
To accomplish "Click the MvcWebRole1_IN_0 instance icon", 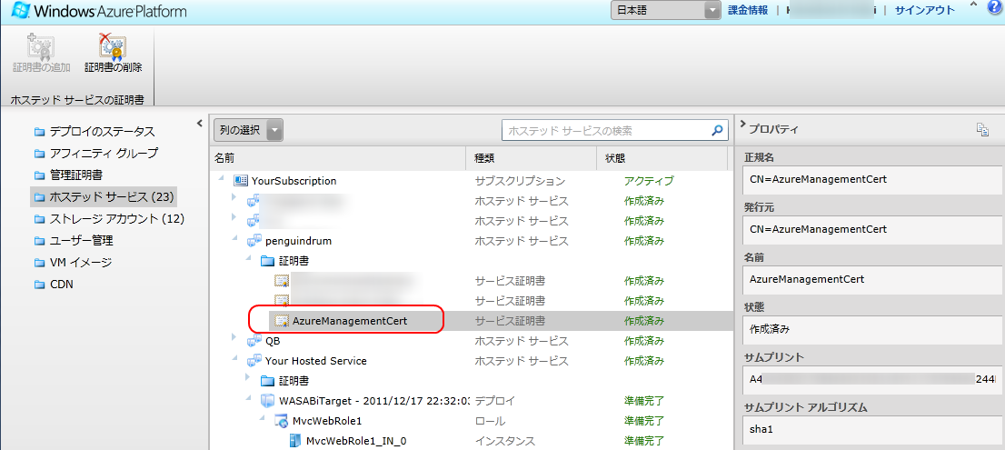I will (294, 441).
